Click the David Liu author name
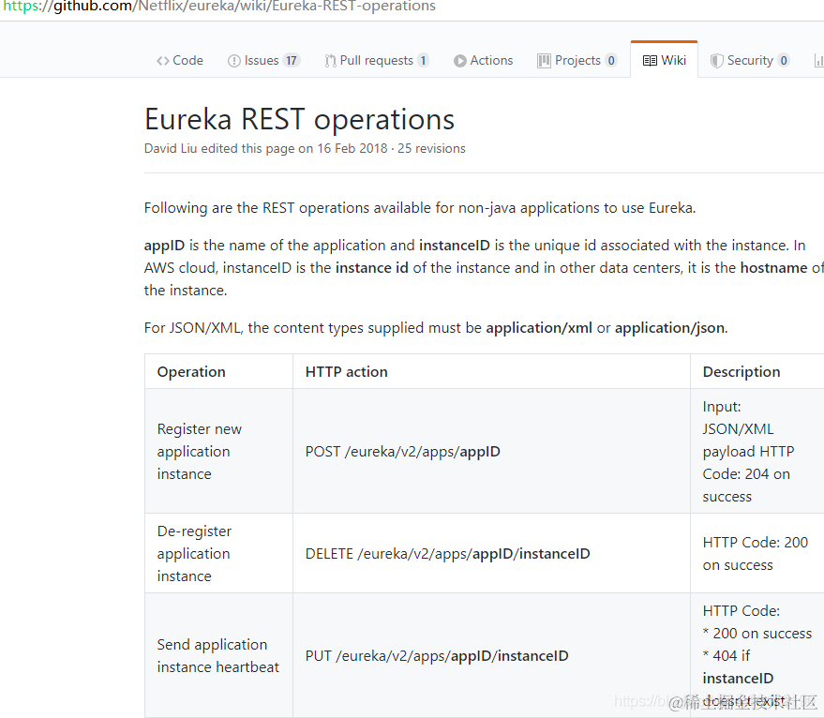The image size is (824, 718). coord(171,149)
